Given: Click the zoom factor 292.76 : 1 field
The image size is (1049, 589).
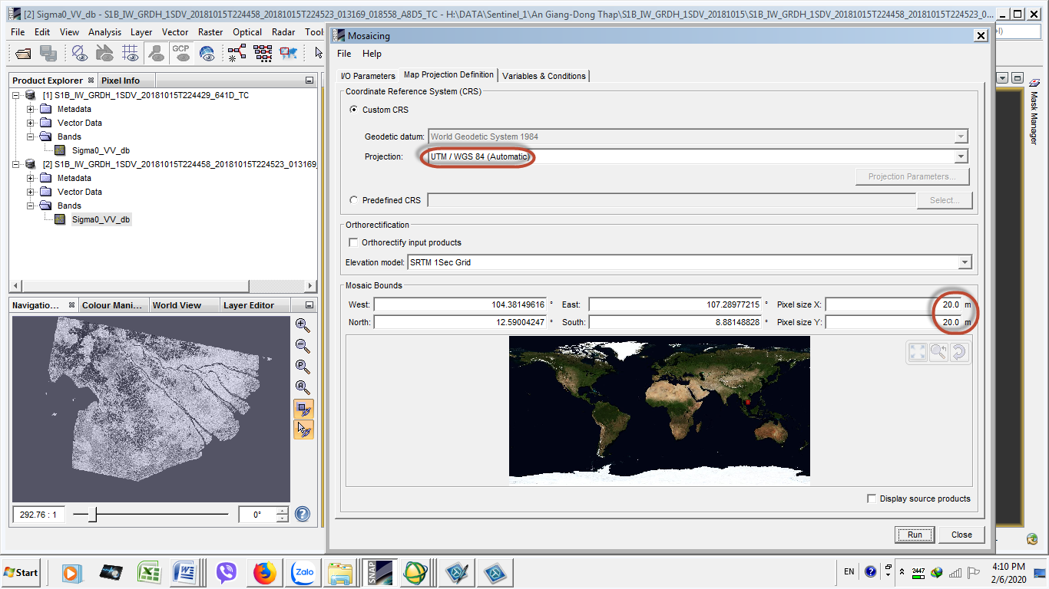Looking at the screenshot, I should coord(39,515).
